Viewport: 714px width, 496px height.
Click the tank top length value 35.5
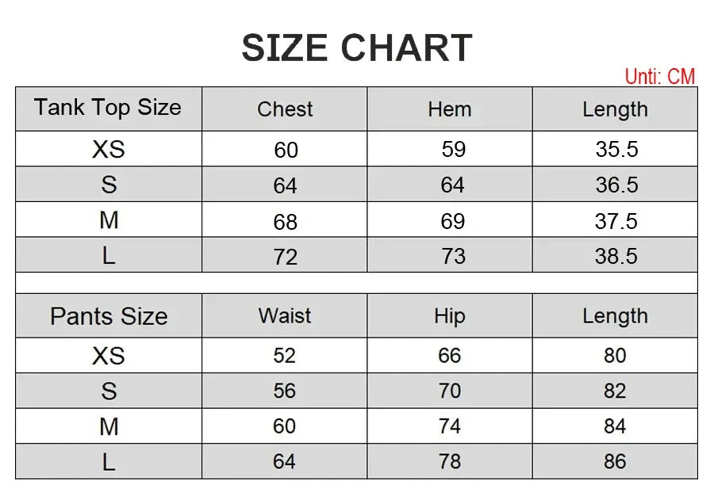tap(616, 150)
